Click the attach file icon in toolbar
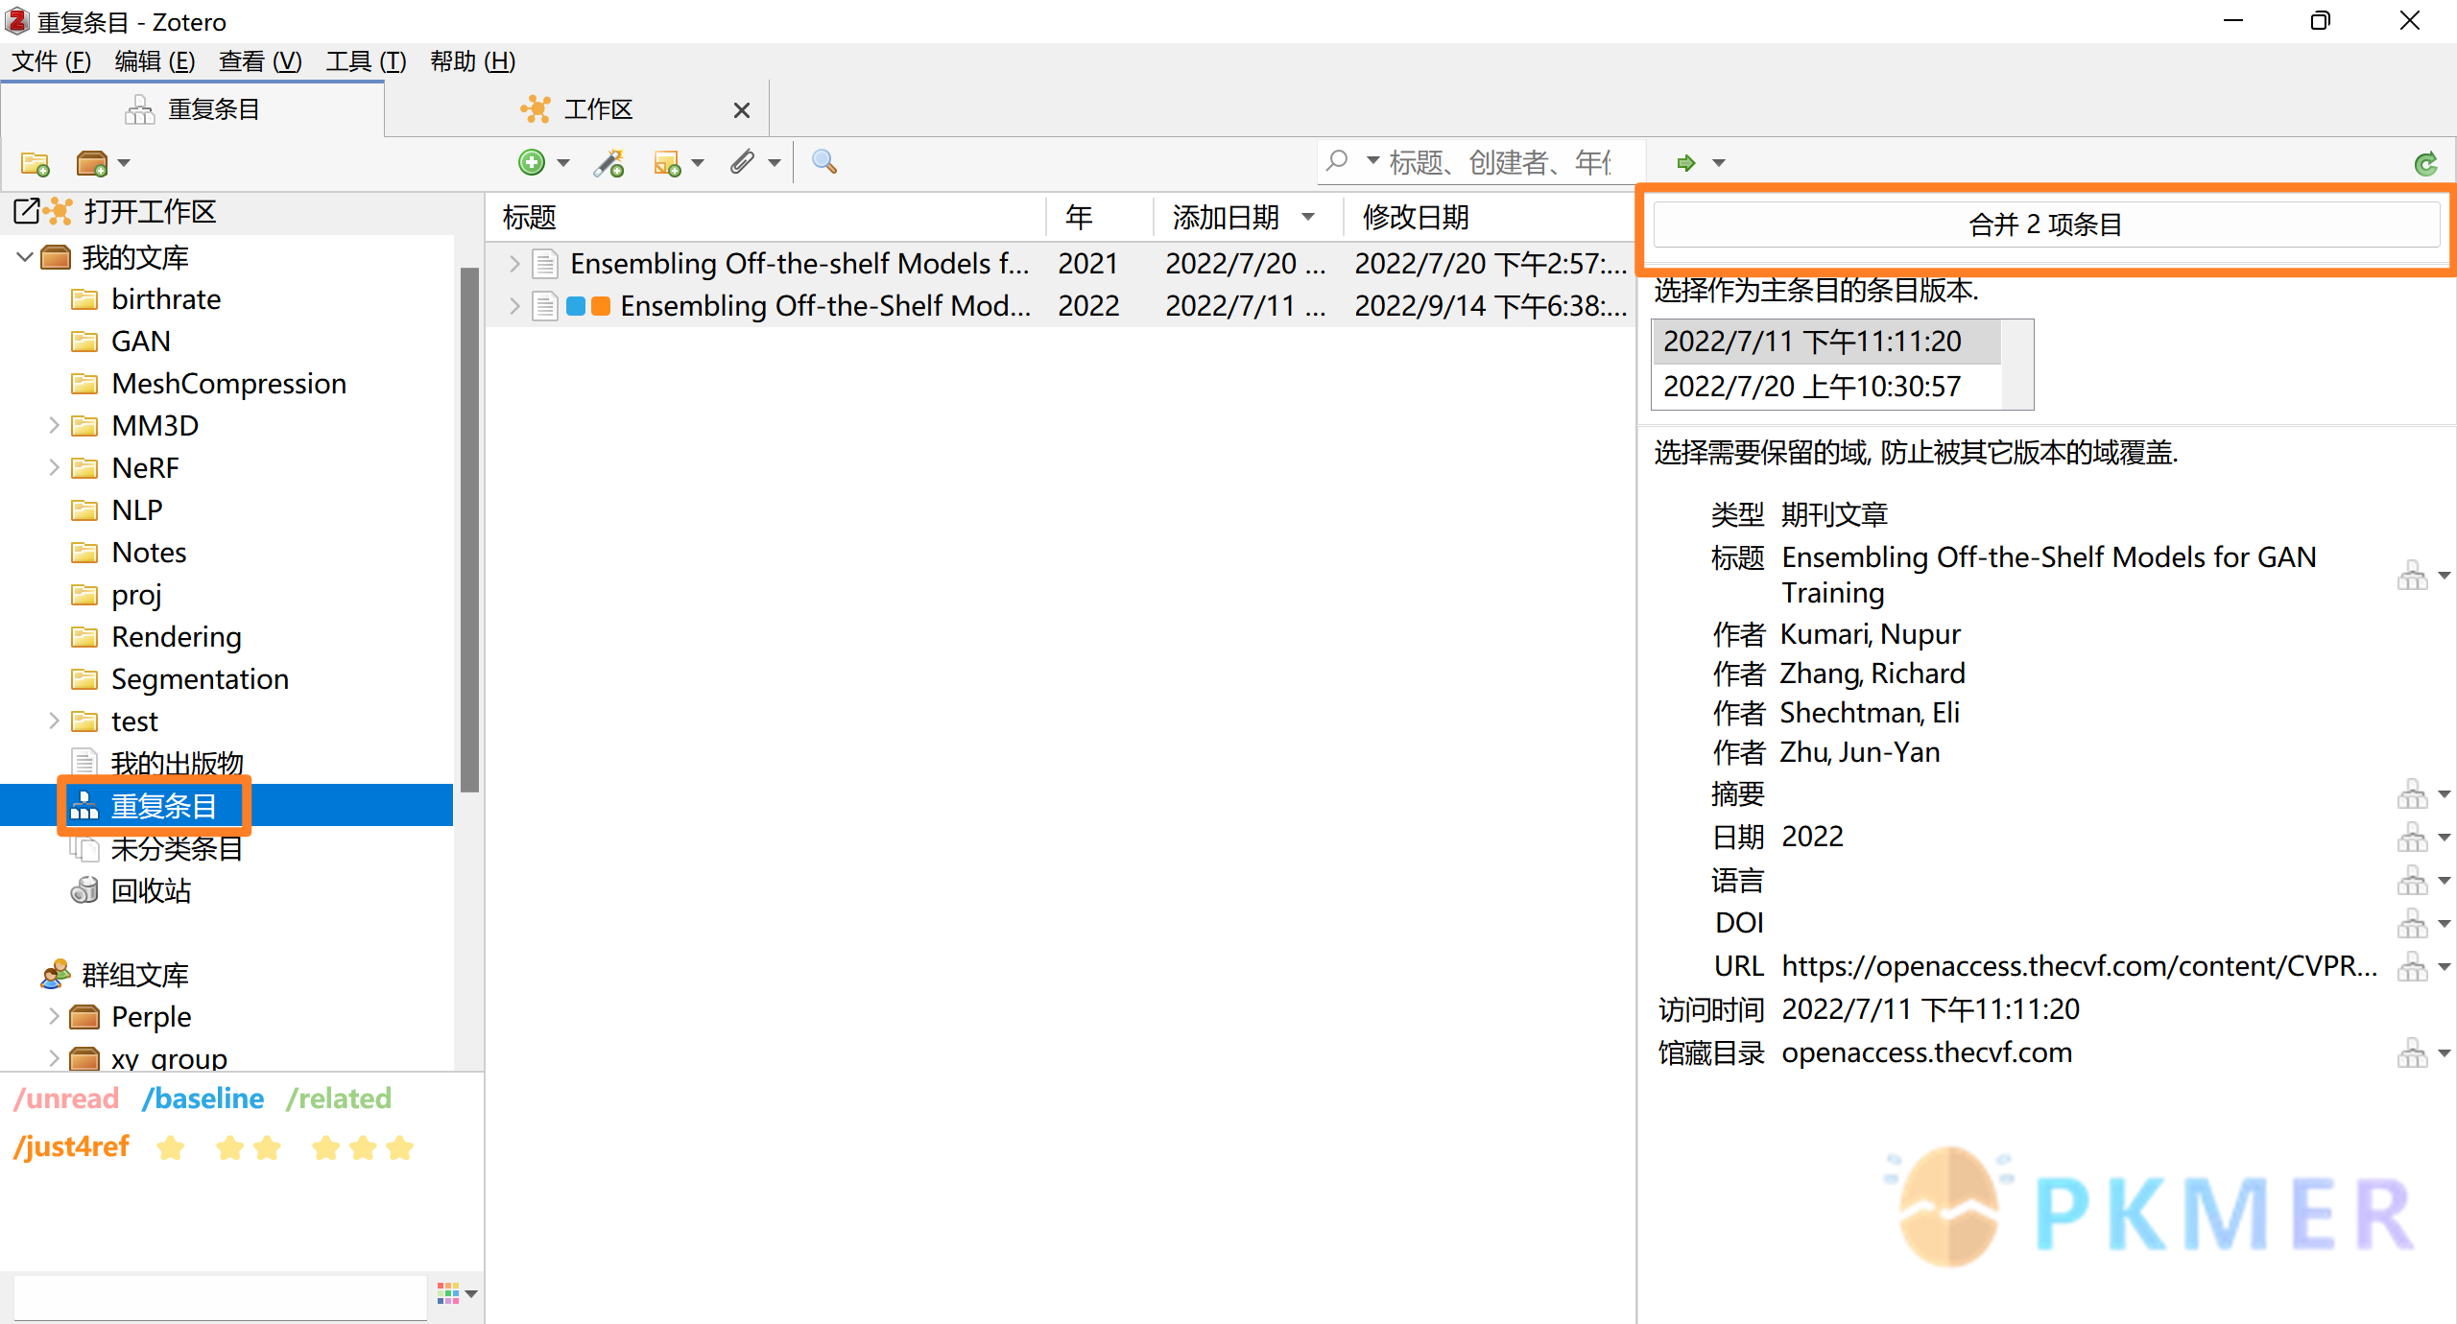 tap(744, 161)
